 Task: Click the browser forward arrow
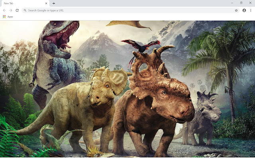(11, 10)
